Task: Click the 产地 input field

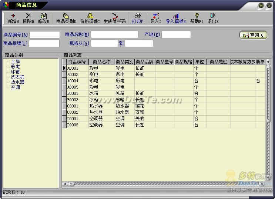Action: (x=176, y=35)
